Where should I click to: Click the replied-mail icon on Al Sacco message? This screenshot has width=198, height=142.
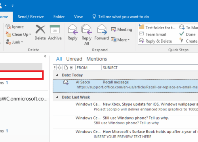(x=66, y=82)
